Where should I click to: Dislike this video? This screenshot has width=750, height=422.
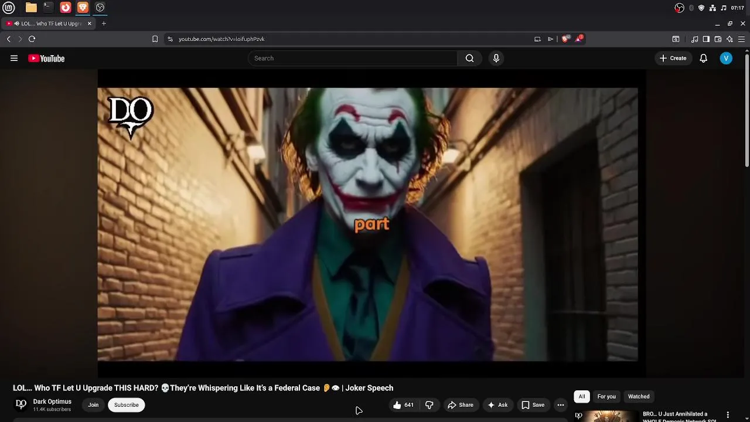(429, 405)
